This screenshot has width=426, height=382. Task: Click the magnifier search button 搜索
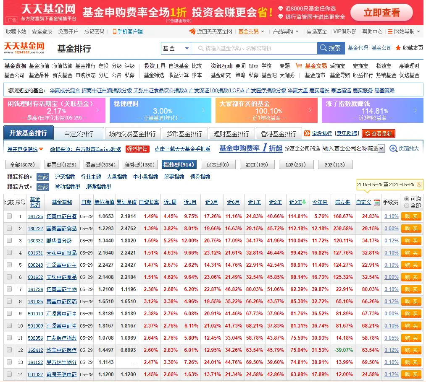point(331,48)
